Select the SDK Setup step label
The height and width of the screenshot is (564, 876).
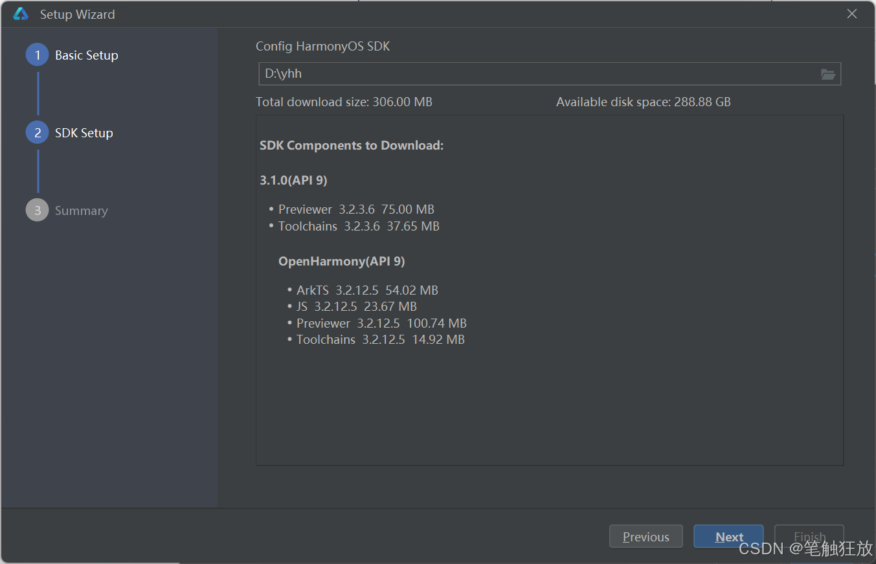pyautogui.click(x=84, y=133)
